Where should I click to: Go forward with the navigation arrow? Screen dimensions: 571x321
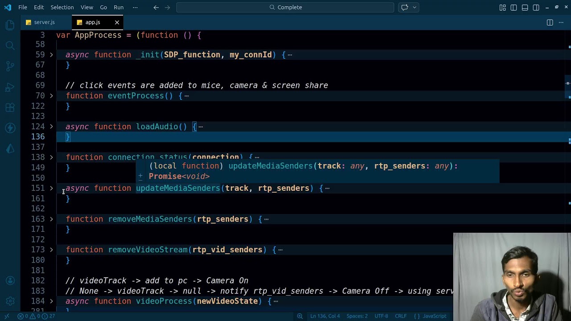[x=167, y=7]
